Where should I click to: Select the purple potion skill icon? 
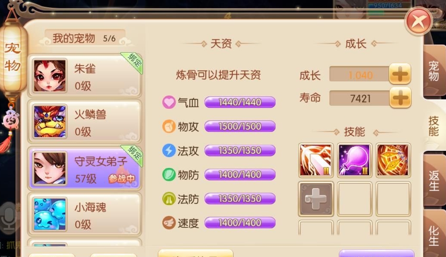point(355,160)
